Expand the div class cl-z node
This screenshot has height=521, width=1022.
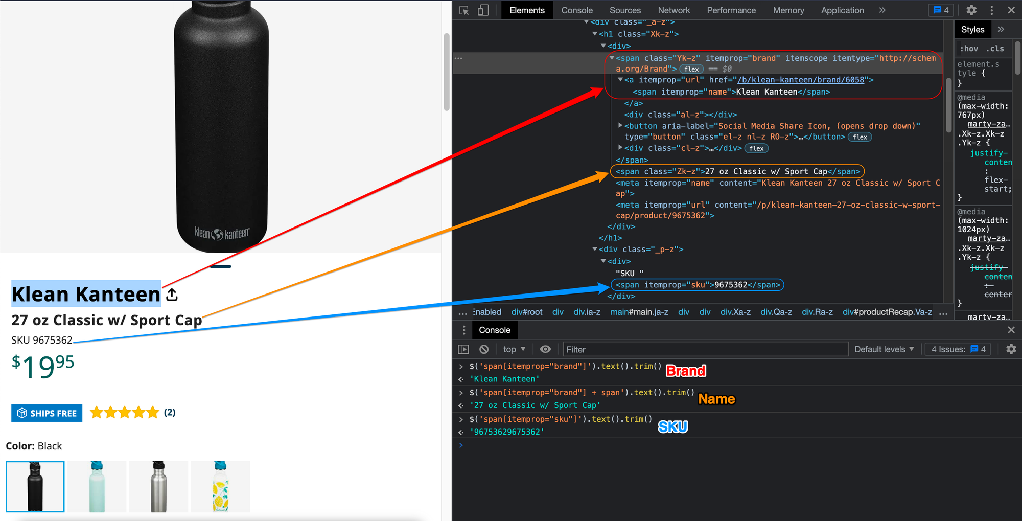click(x=620, y=148)
